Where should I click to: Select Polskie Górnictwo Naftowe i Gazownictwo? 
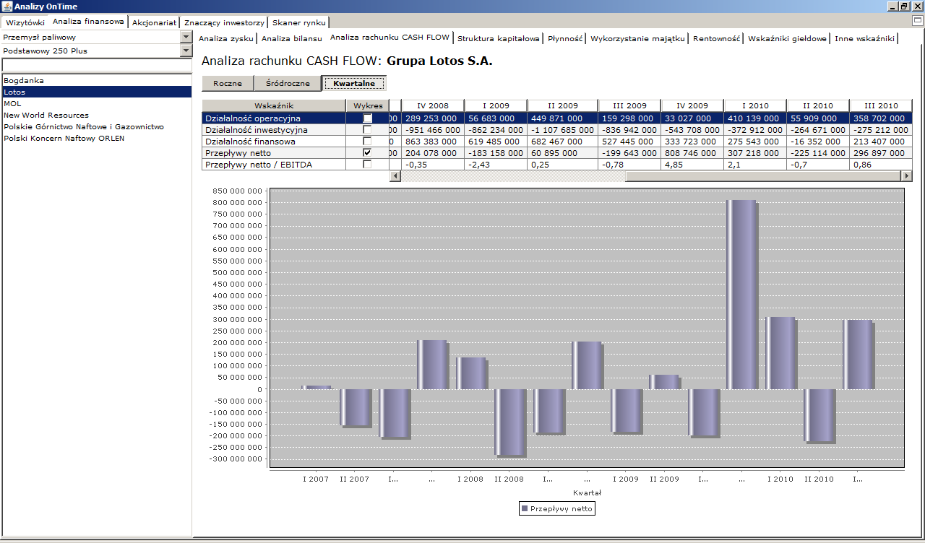pos(97,126)
